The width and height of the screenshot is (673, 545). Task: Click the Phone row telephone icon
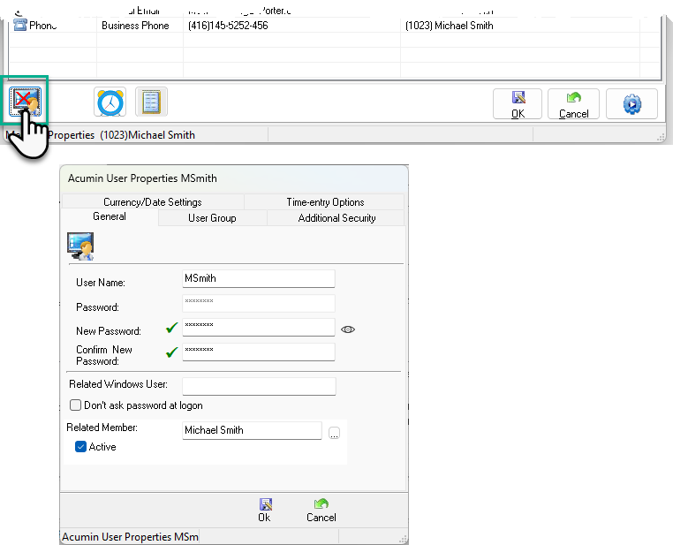19,25
